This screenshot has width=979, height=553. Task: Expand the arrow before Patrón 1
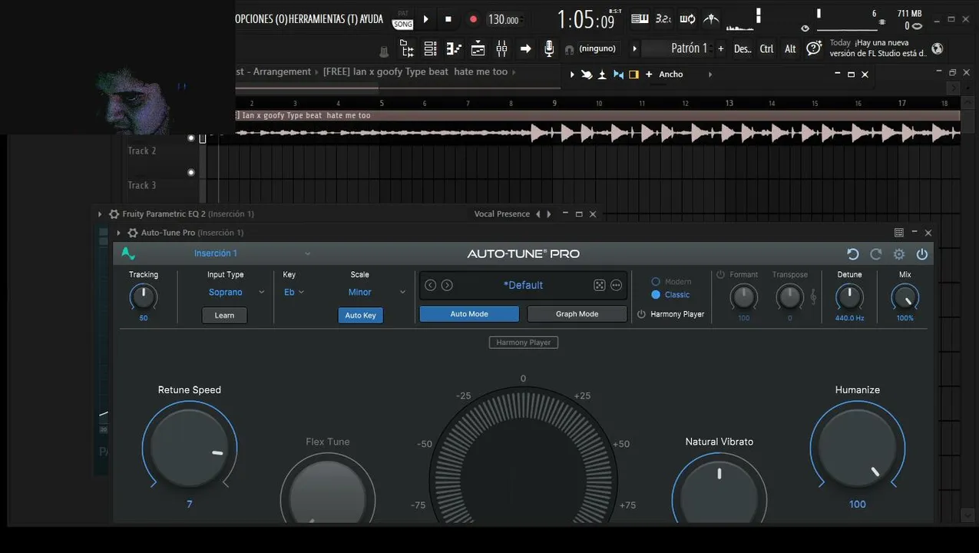(634, 48)
